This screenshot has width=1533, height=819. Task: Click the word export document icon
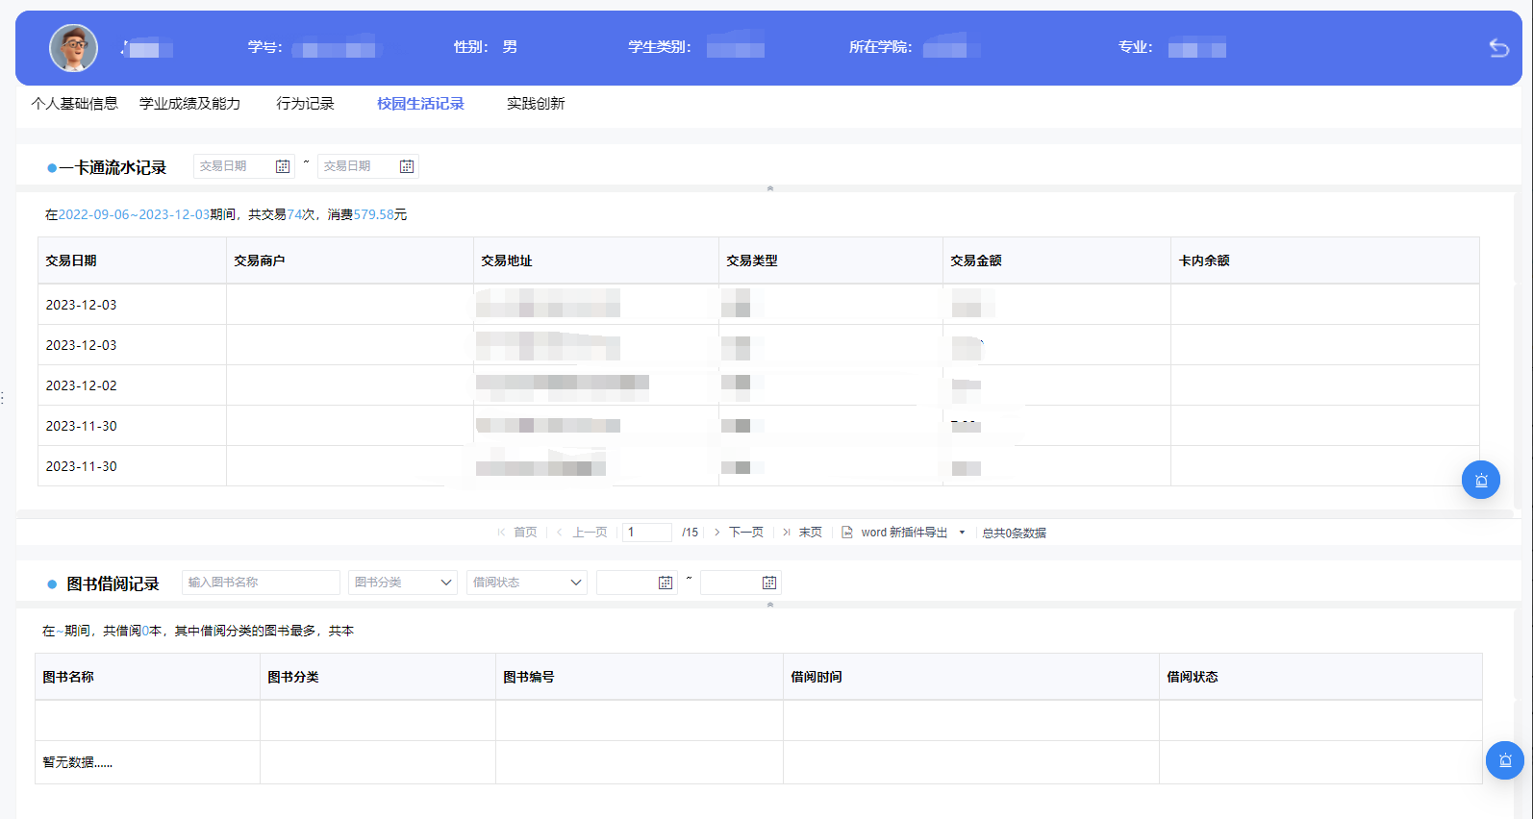tap(847, 533)
